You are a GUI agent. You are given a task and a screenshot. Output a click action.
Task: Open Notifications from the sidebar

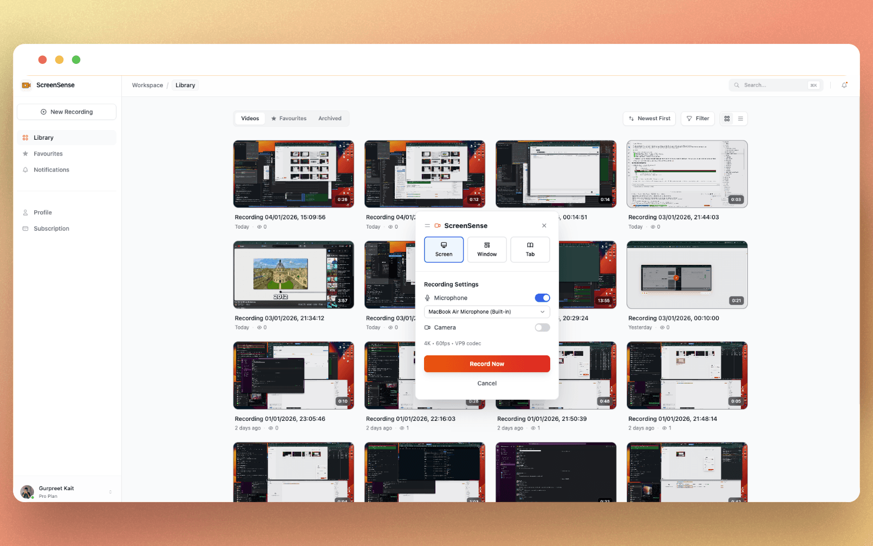51,170
